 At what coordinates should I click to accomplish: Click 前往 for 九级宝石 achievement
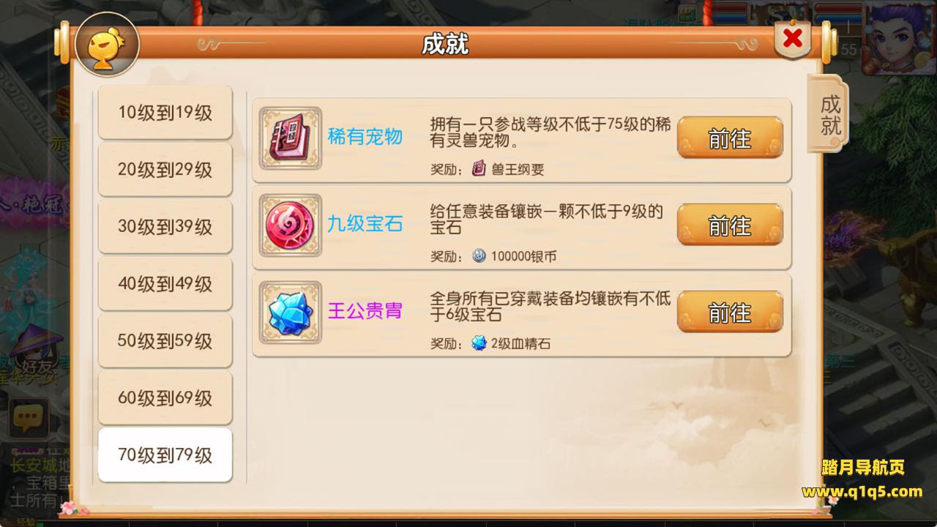click(730, 225)
